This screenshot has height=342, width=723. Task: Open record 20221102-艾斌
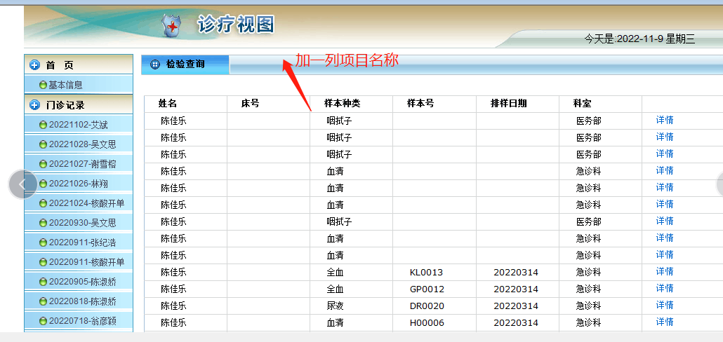pyautogui.click(x=79, y=125)
